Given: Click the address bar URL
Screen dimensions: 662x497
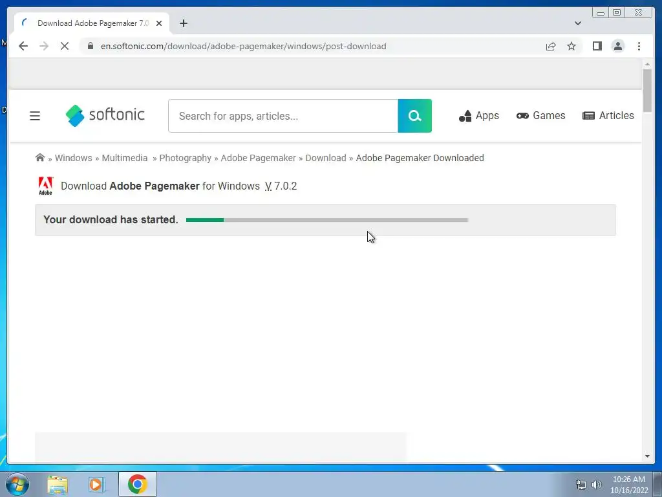Looking at the screenshot, I should pos(243,46).
